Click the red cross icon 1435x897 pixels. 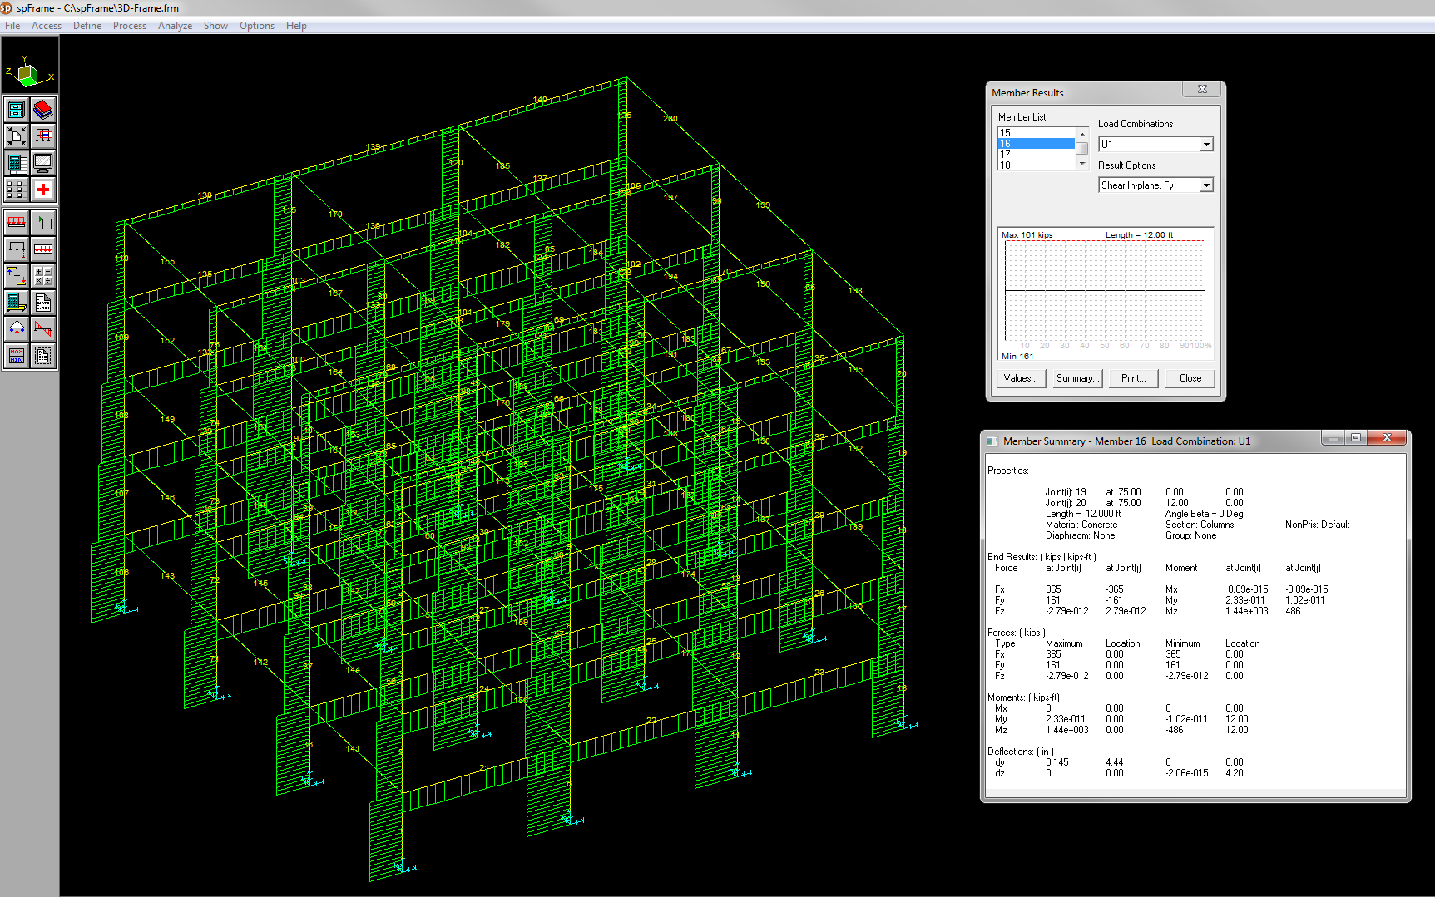[x=43, y=190]
